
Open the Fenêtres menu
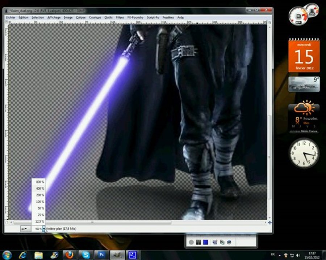(x=168, y=17)
